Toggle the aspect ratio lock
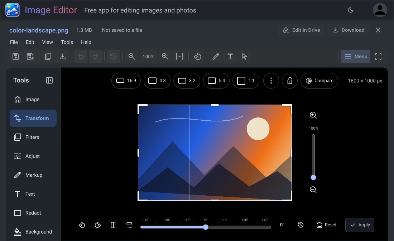Screen dimensions: 394x241 [290, 81]
